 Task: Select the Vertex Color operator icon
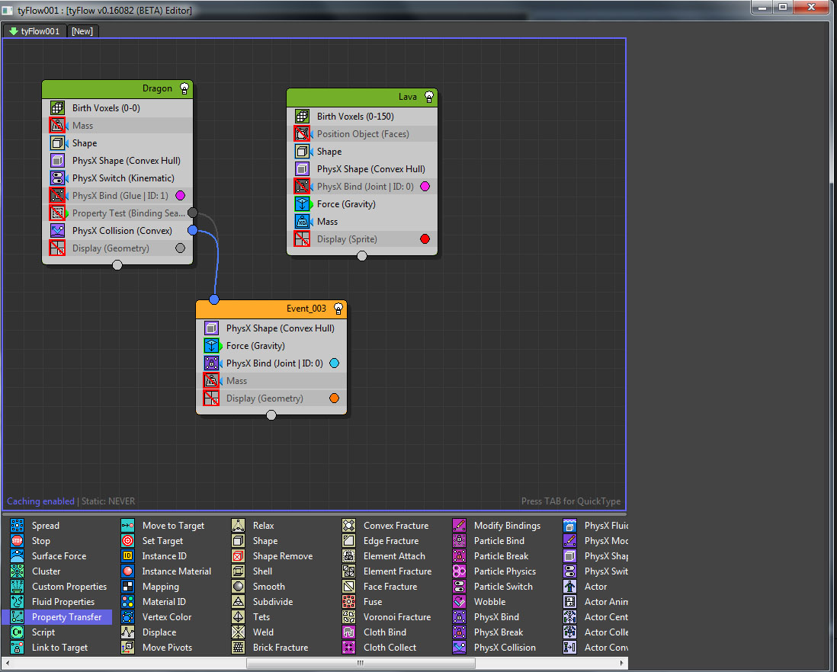[127, 616]
